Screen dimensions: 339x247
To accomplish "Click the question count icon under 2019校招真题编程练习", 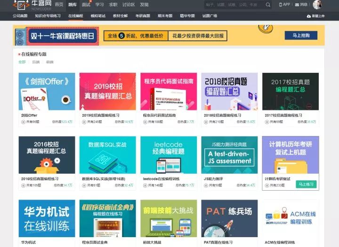I will [x=84, y=122].
